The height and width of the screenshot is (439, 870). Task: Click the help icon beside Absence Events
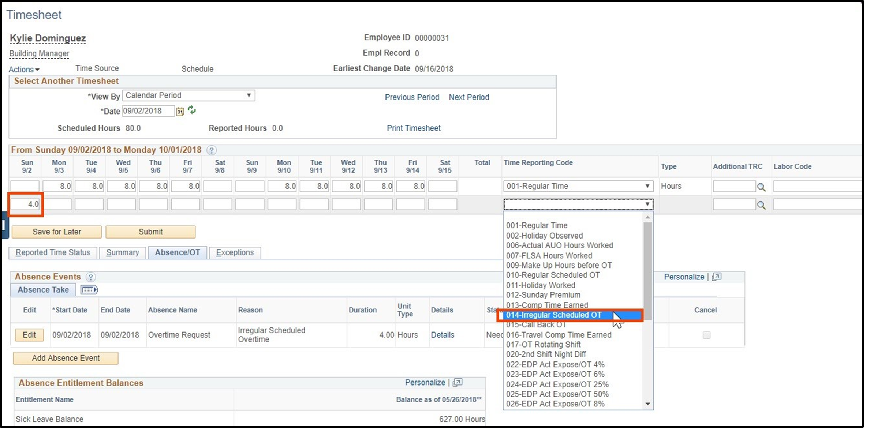(90, 277)
